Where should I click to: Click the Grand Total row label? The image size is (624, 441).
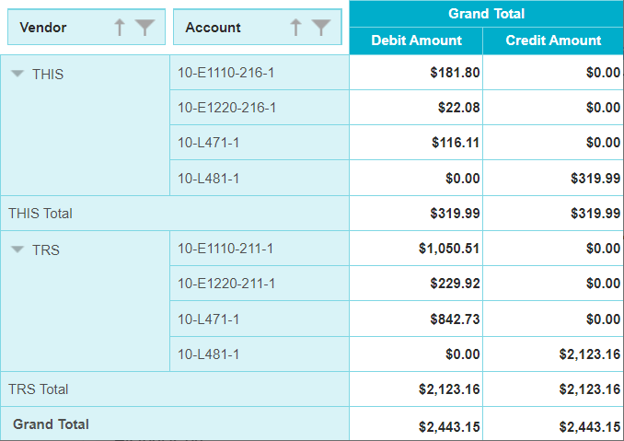pyautogui.click(x=51, y=424)
